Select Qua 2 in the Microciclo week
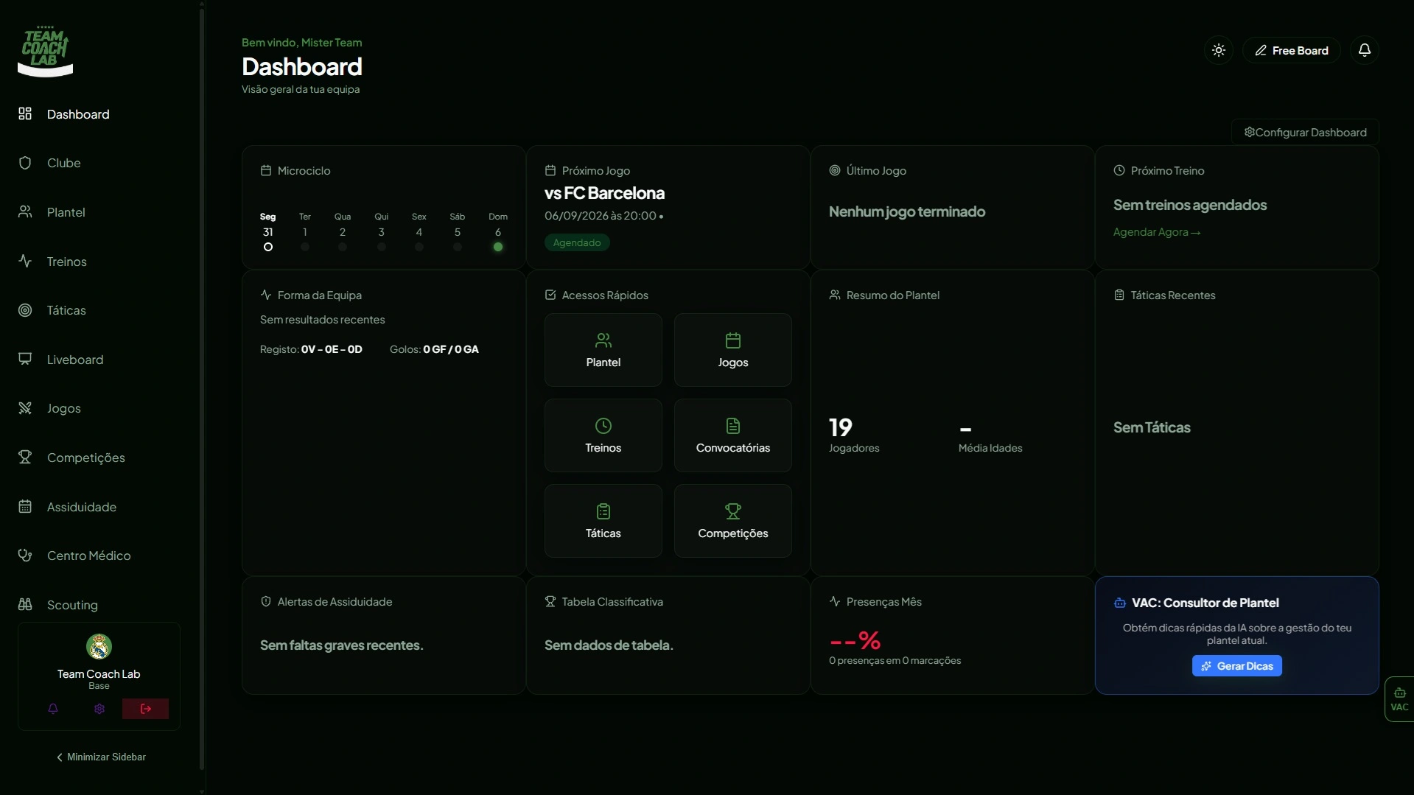 [x=343, y=232]
